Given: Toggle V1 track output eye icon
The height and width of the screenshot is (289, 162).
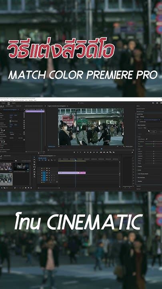Looking at the screenshot, I should pos(49,173).
